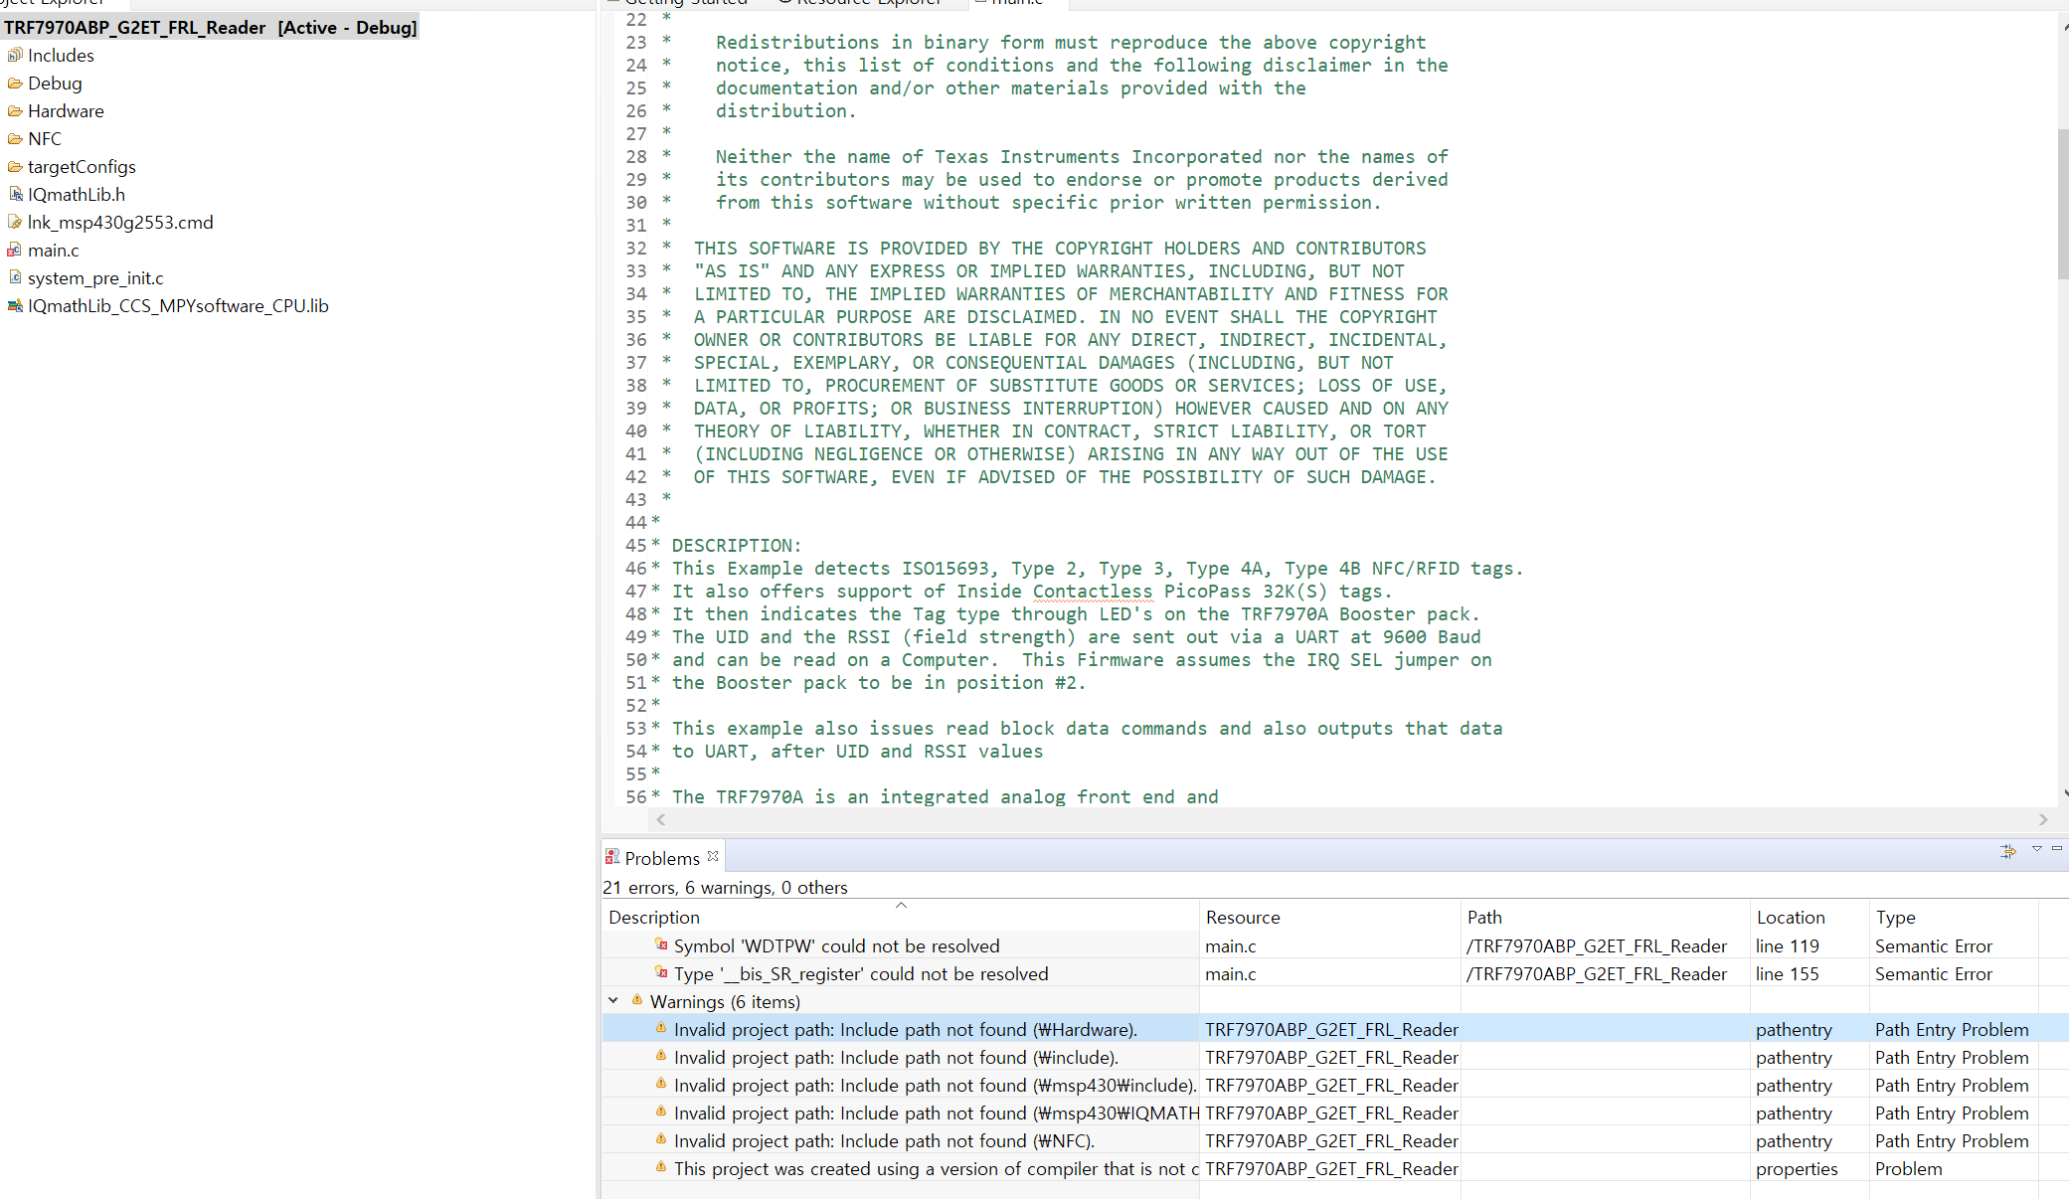This screenshot has height=1199, width=2069.
Task: Place cursor on 'distribution.' at line 26
Action: tap(785, 111)
